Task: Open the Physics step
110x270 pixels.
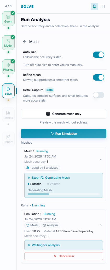Action: (8, 67)
